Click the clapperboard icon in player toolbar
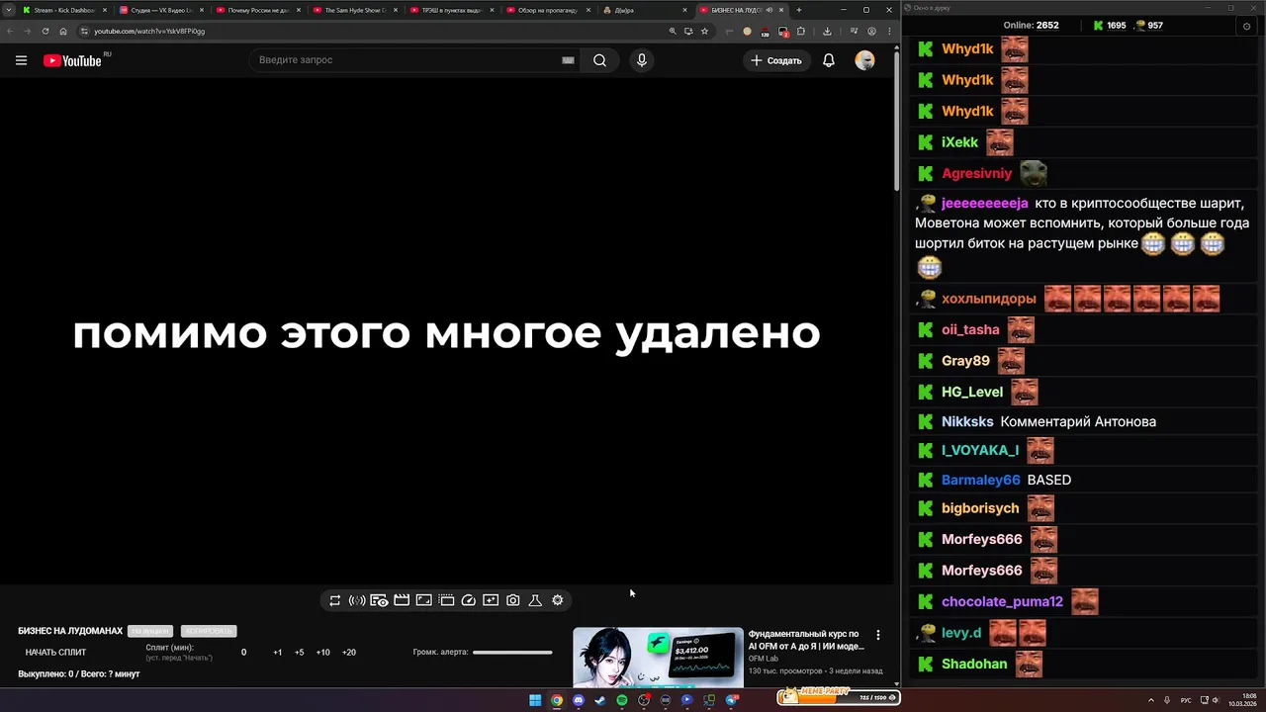The image size is (1266, 712). point(402,600)
